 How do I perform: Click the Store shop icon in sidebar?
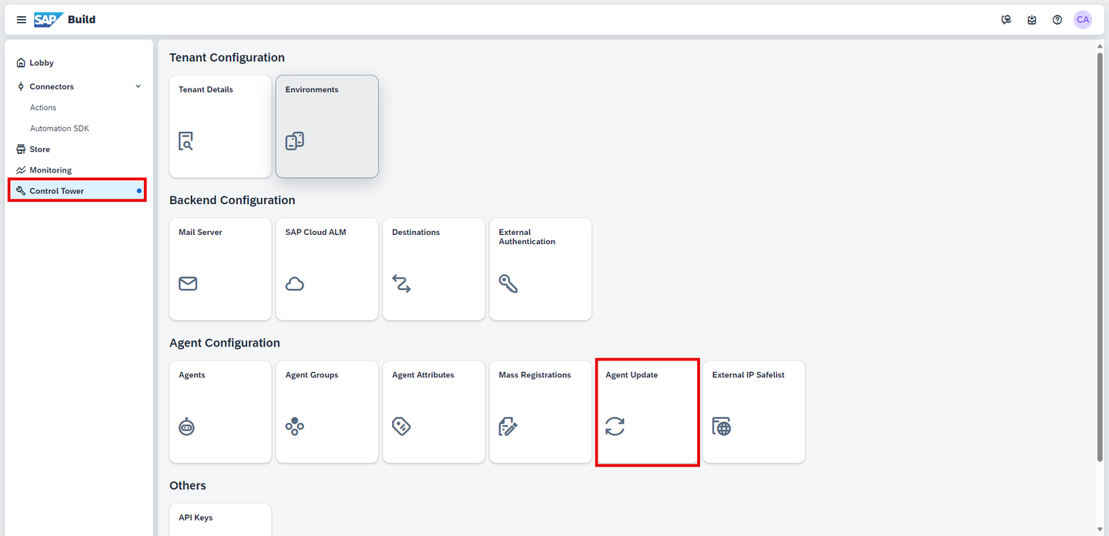(21, 149)
